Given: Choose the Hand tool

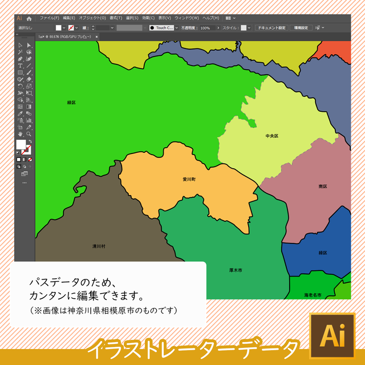Looking at the screenshot, I should 21,134.
